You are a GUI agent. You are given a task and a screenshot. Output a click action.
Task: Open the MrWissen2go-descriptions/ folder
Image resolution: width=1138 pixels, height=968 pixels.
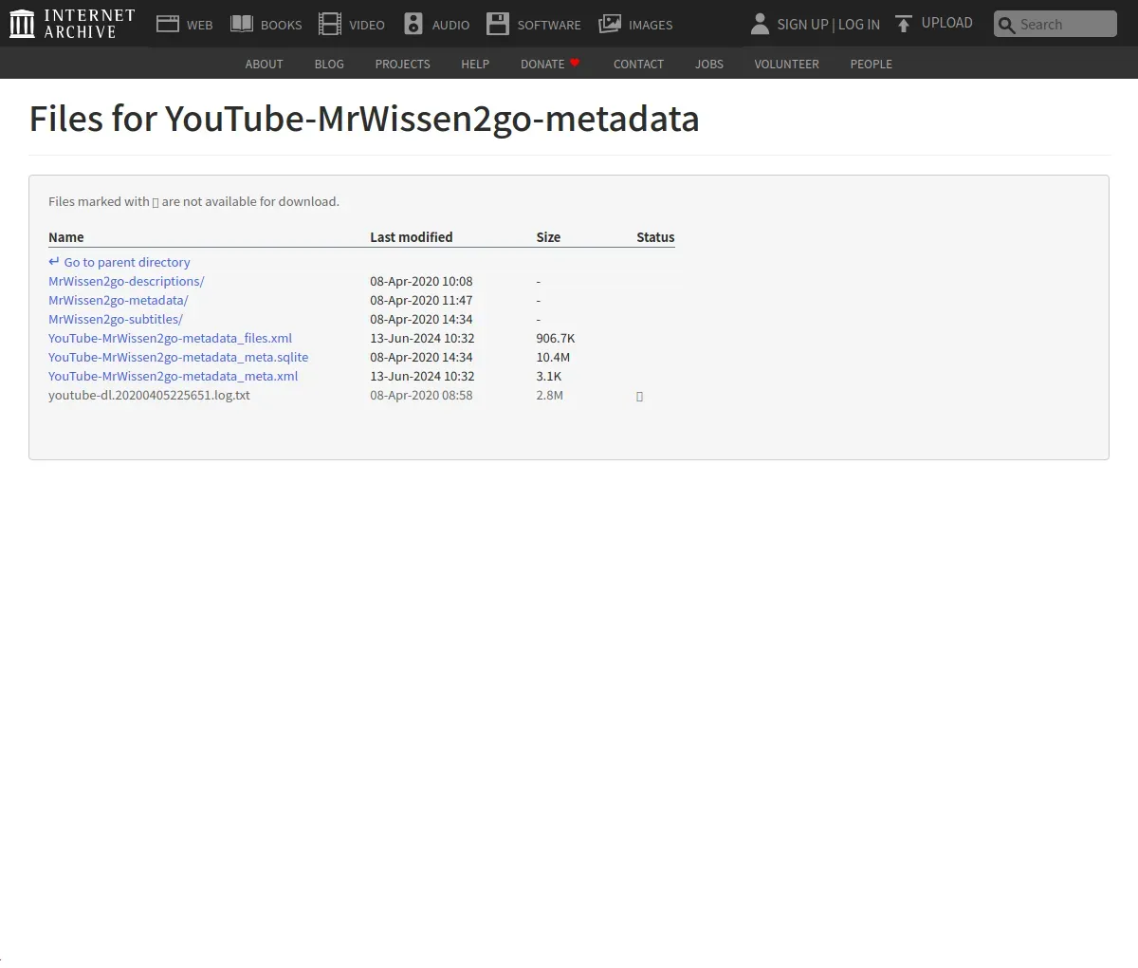point(126,281)
